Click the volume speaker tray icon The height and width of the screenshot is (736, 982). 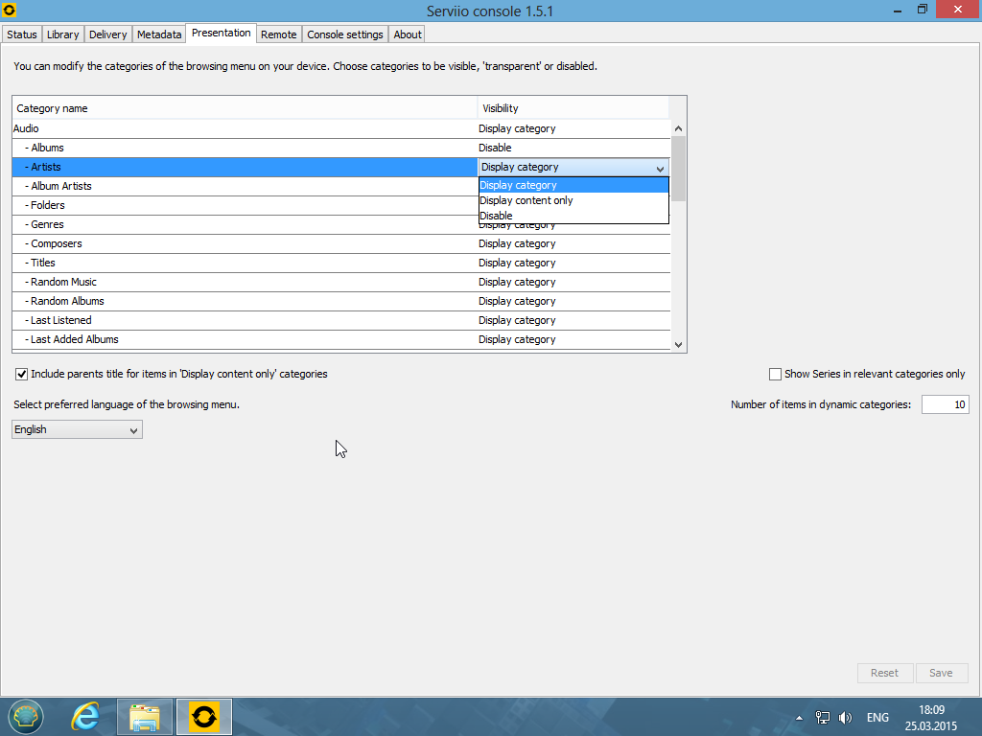point(845,717)
